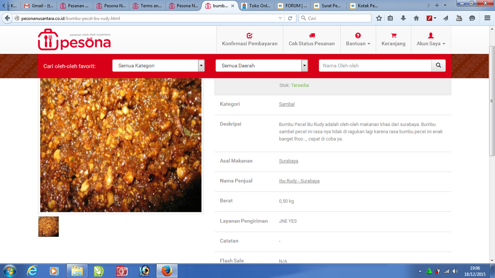Image resolution: width=495 pixels, height=278 pixels.
Task: Open the downloads arrow icon
Action: click(x=403, y=18)
